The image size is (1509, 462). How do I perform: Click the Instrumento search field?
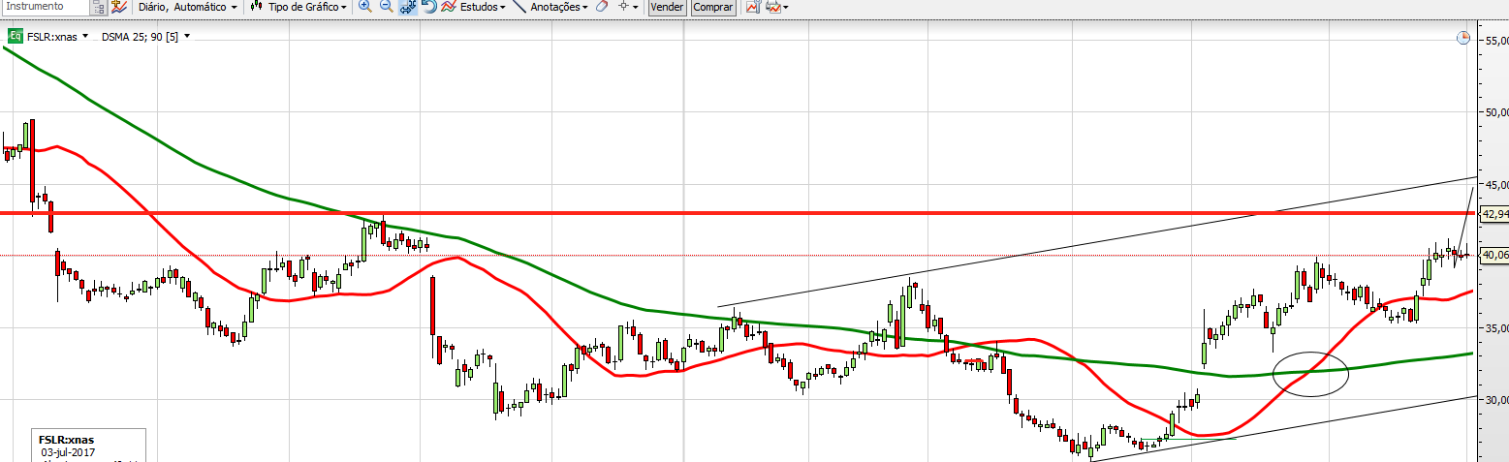tap(46, 7)
